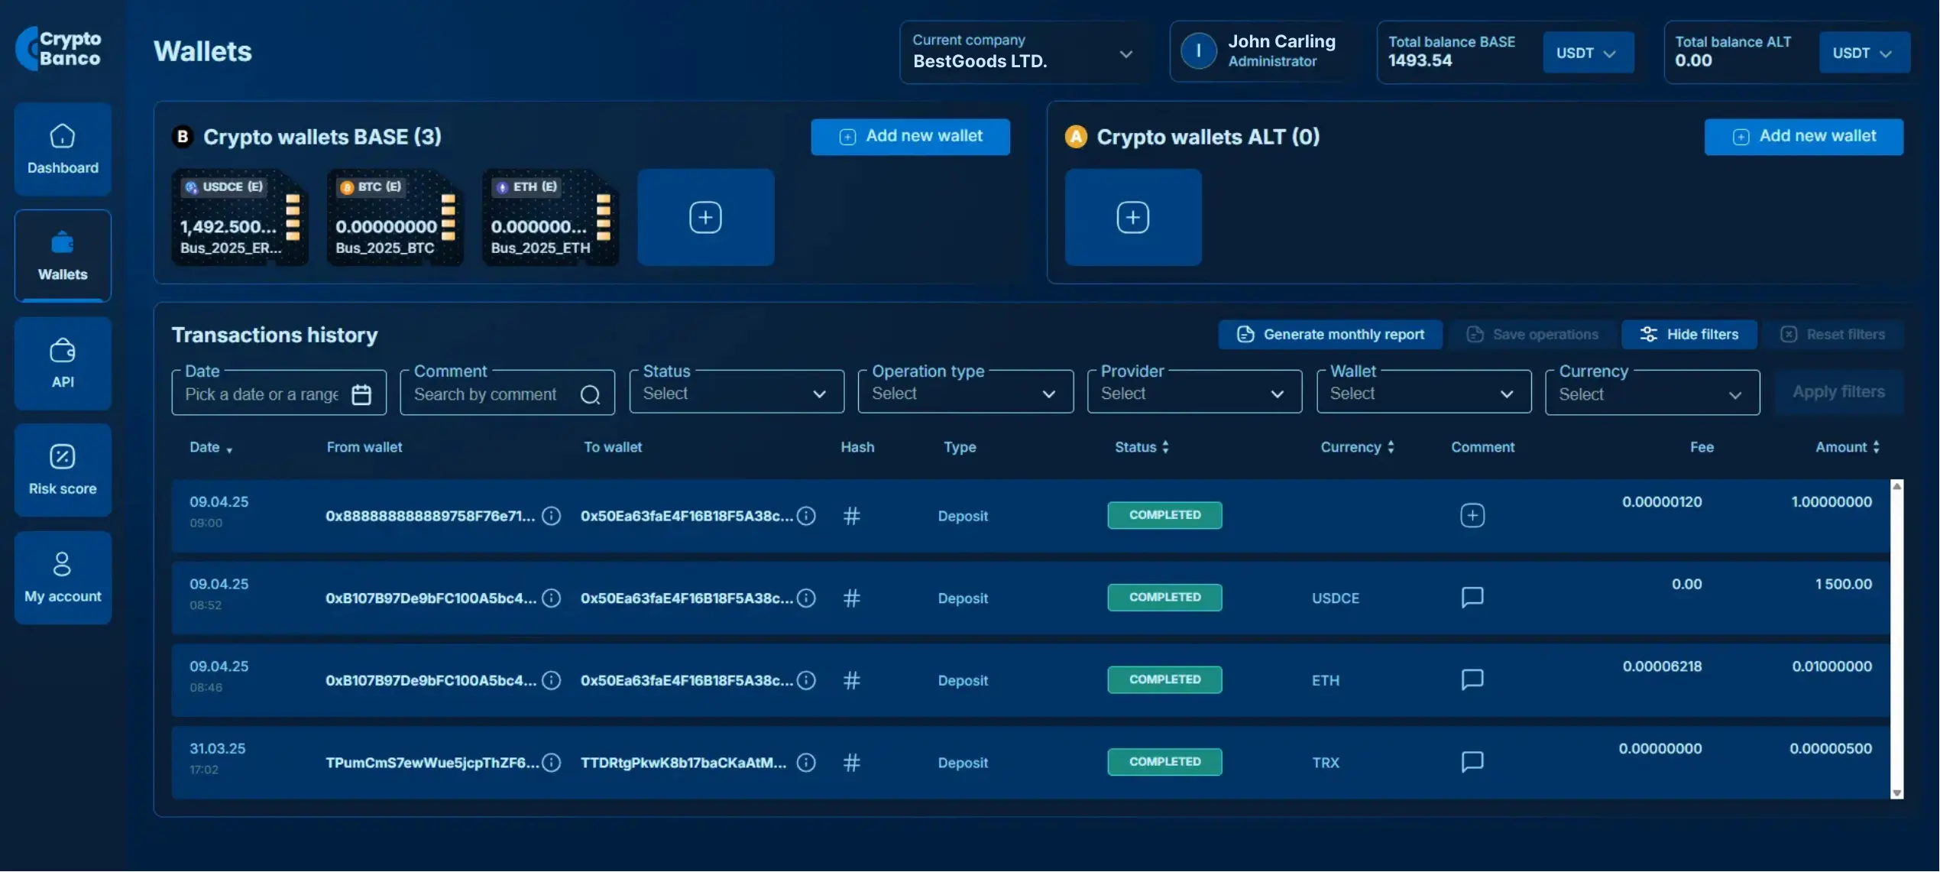View comment on TRX deposit
Viewport: 1940px width, 872px height.
point(1472,763)
